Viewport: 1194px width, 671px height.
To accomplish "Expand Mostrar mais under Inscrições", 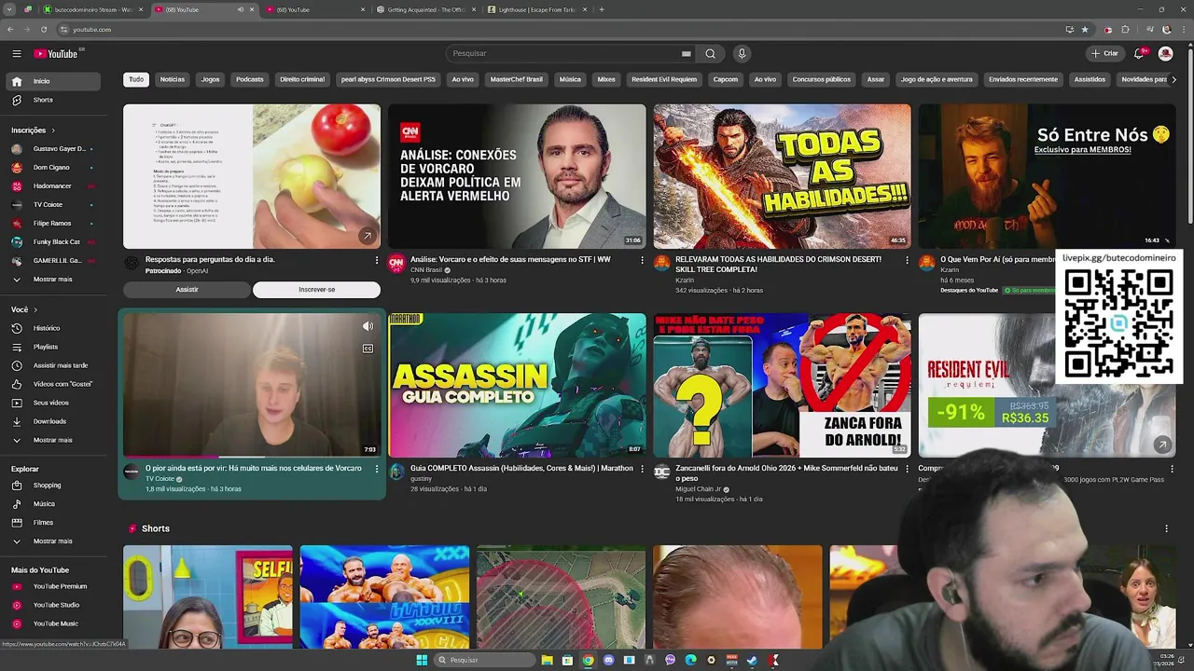I will 51,279.
